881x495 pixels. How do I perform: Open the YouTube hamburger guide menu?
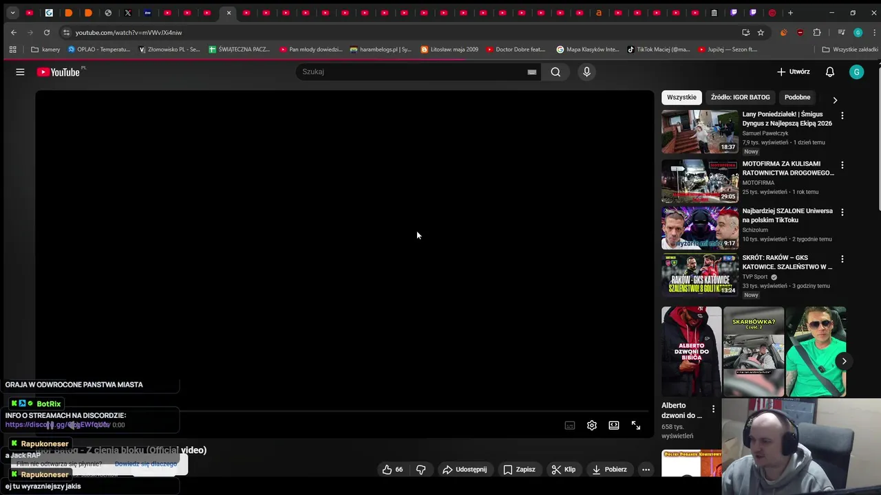[20, 71]
